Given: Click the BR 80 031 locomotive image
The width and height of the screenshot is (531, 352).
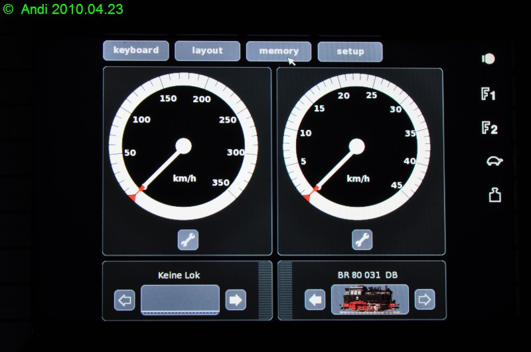Looking at the screenshot, I should pyautogui.click(x=370, y=299).
